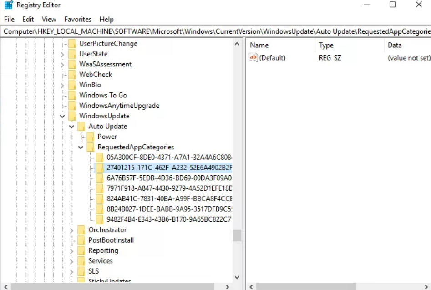The height and width of the screenshot is (290, 431).
Task: Open the Edit menu
Action: coord(28,19)
